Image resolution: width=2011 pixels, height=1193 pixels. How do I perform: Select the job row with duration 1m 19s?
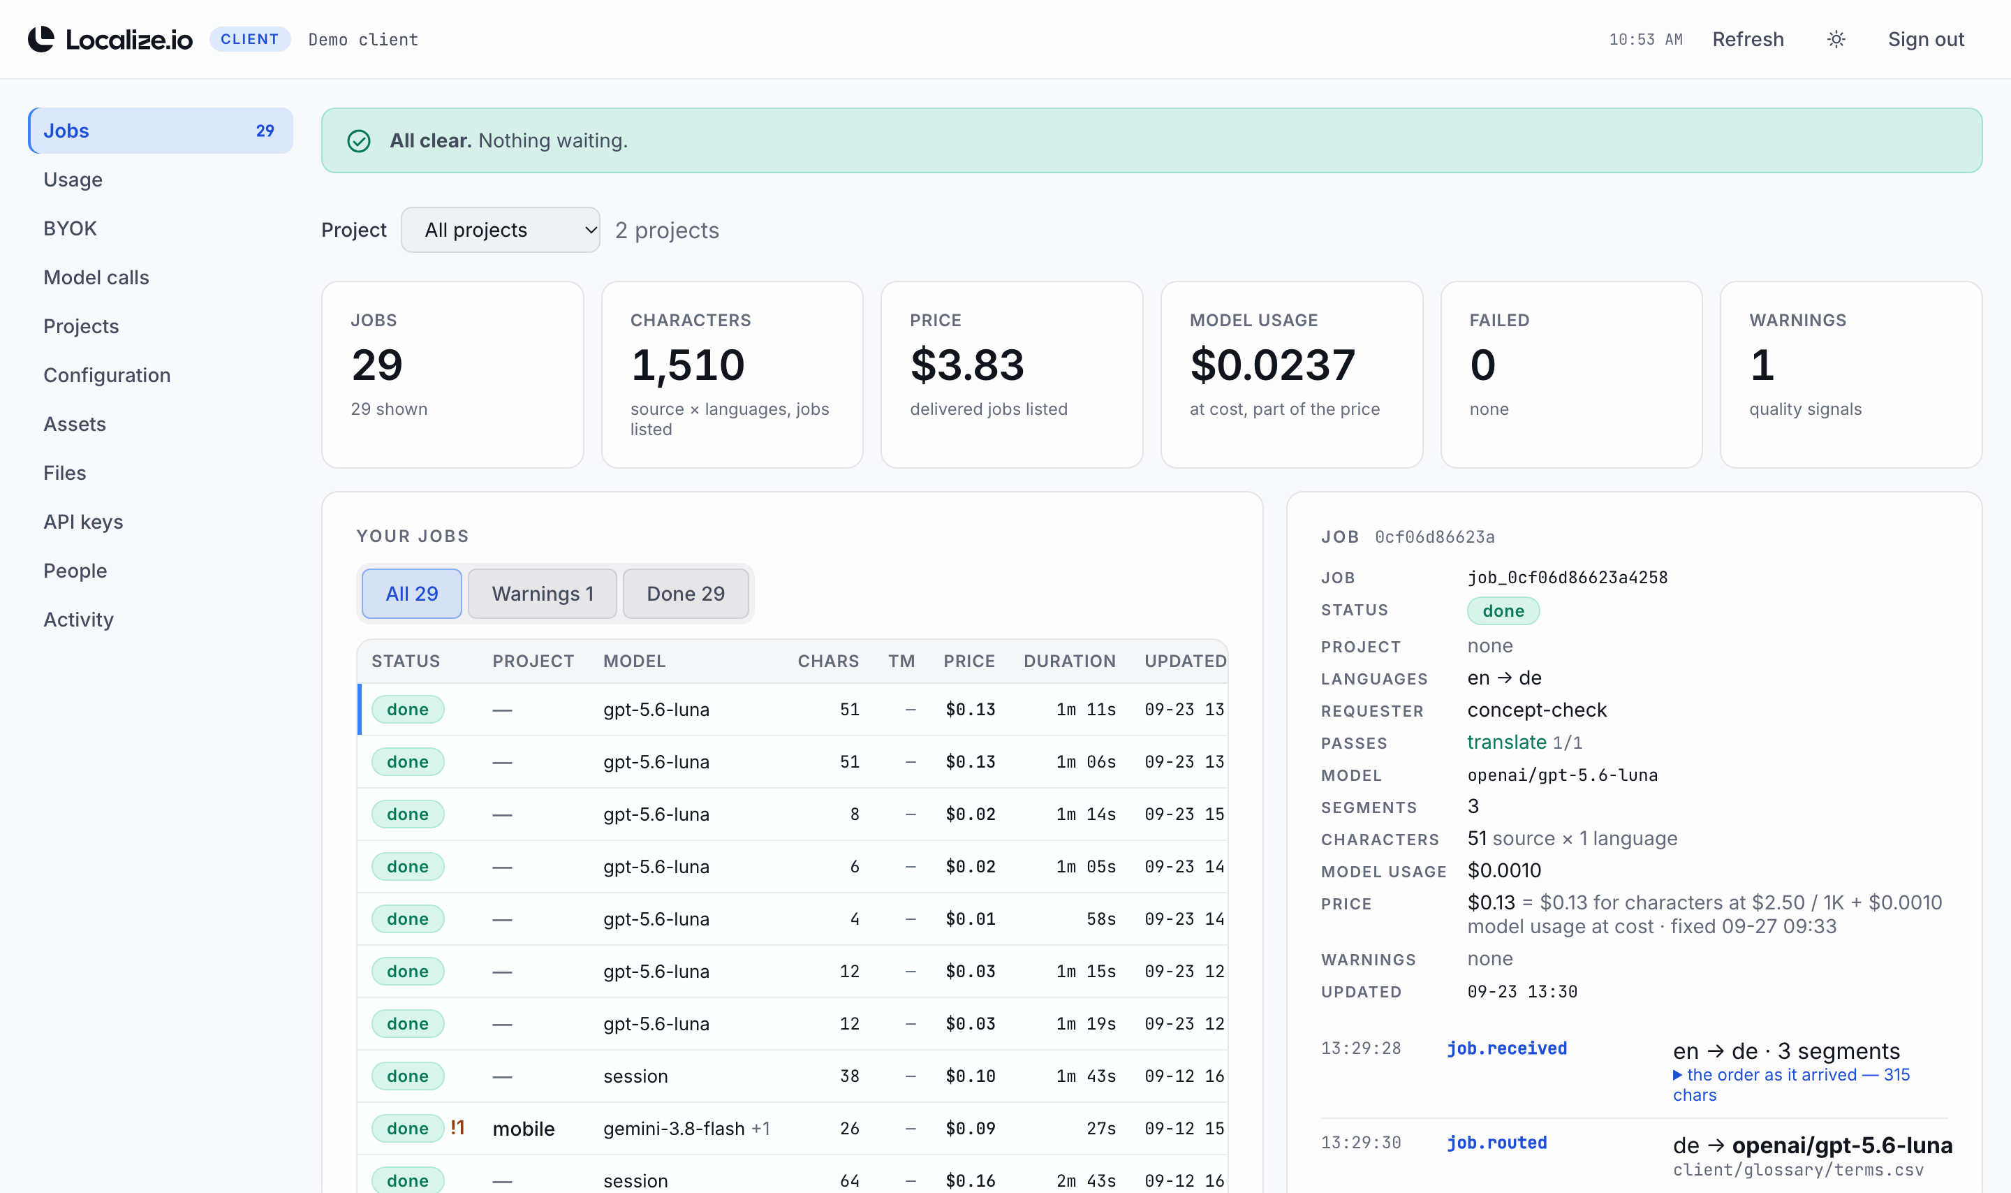[793, 1023]
